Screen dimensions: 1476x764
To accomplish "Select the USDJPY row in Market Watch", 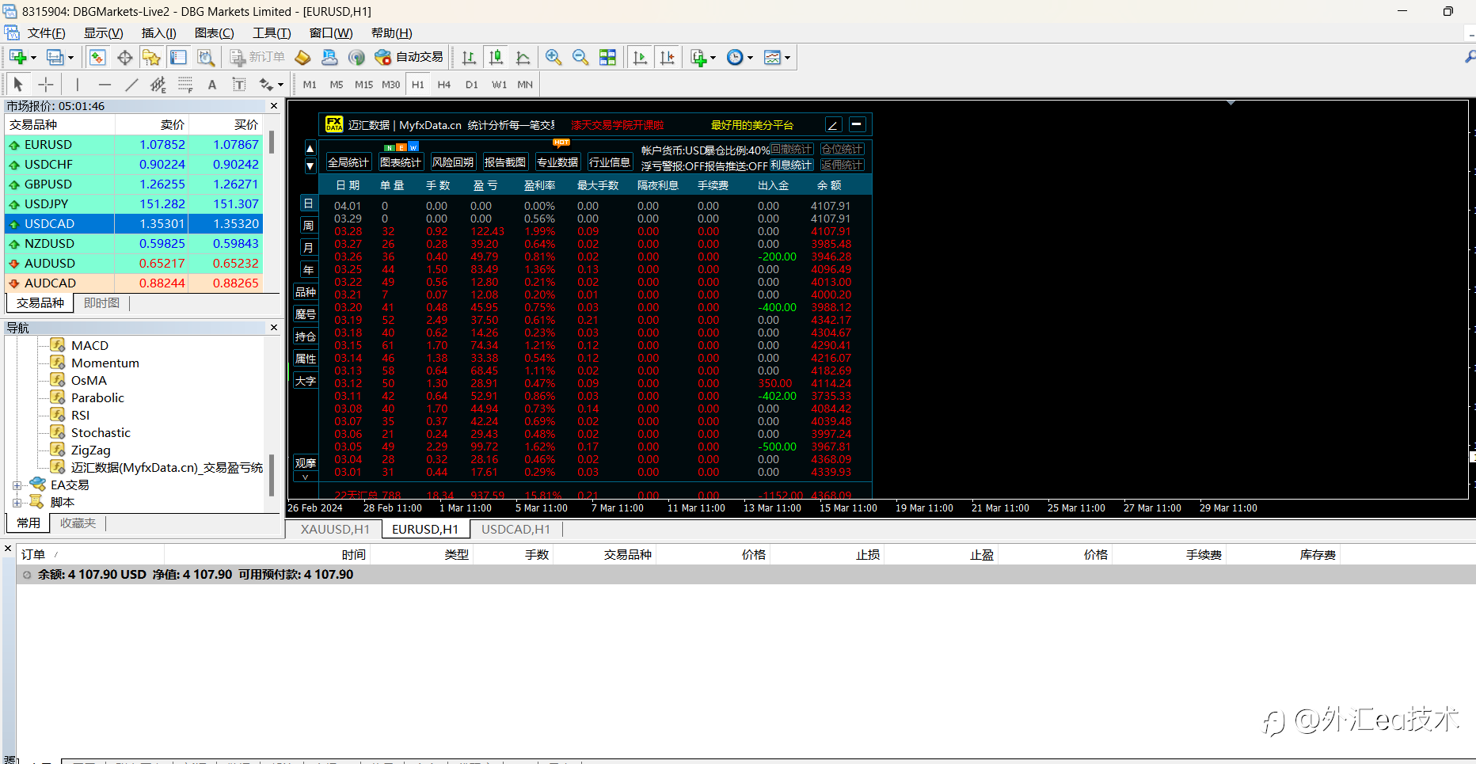I will click(135, 204).
